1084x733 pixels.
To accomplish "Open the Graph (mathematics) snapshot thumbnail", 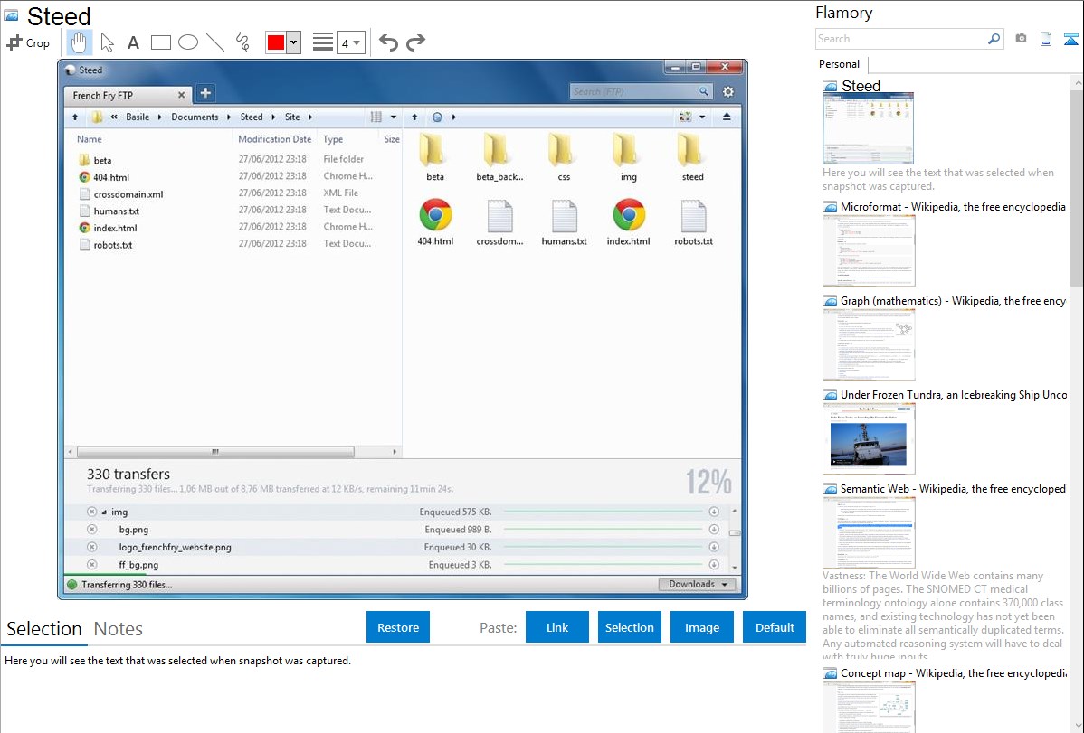I will pyautogui.click(x=869, y=344).
